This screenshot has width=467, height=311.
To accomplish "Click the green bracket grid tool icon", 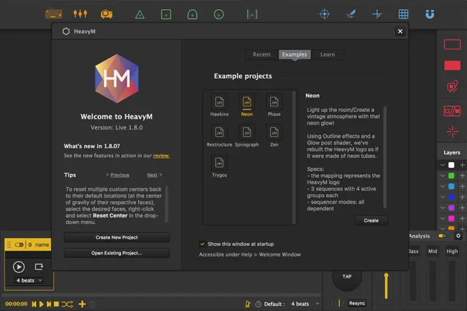I will click(252, 15).
